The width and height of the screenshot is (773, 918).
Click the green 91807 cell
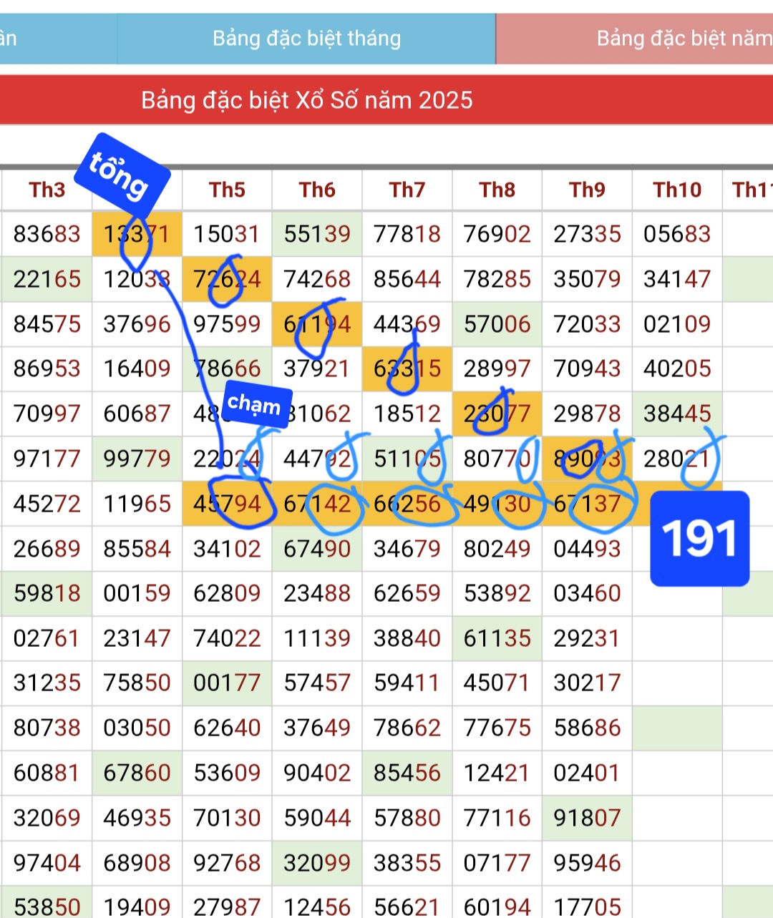click(587, 817)
